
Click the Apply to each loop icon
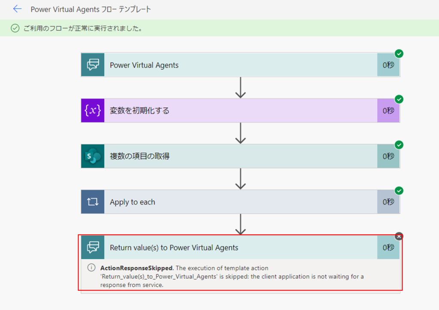point(93,202)
